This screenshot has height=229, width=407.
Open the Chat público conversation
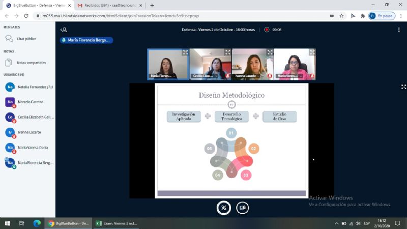click(26, 39)
